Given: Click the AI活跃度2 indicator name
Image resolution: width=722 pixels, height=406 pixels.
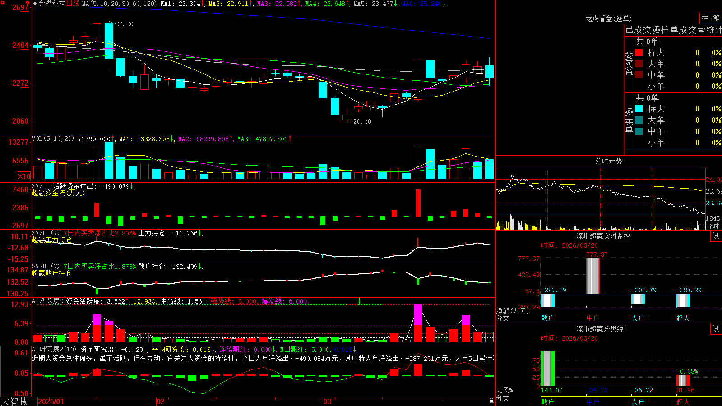Looking at the screenshot, I should click(48, 301).
